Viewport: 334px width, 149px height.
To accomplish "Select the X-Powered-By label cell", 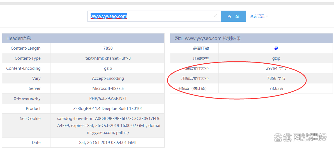I will [26, 98].
